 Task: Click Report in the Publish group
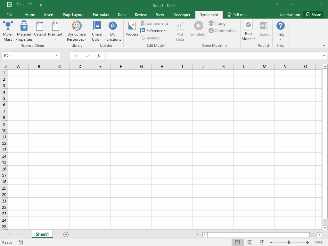tap(264, 30)
